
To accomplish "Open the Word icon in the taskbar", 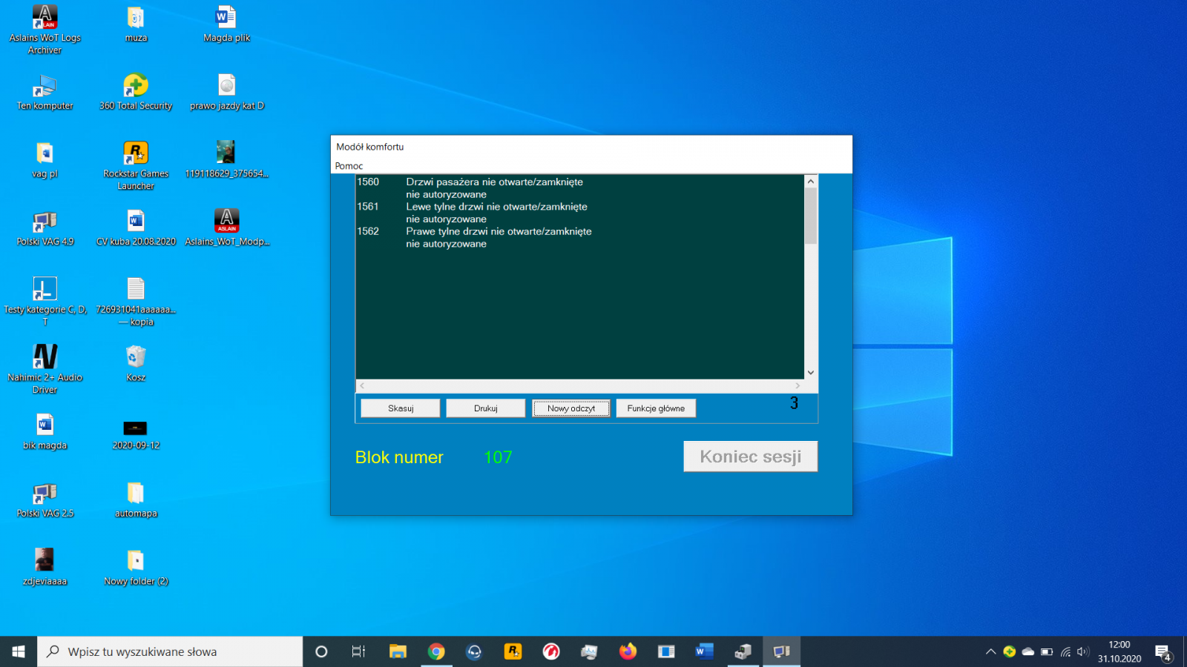I will (704, 651).
